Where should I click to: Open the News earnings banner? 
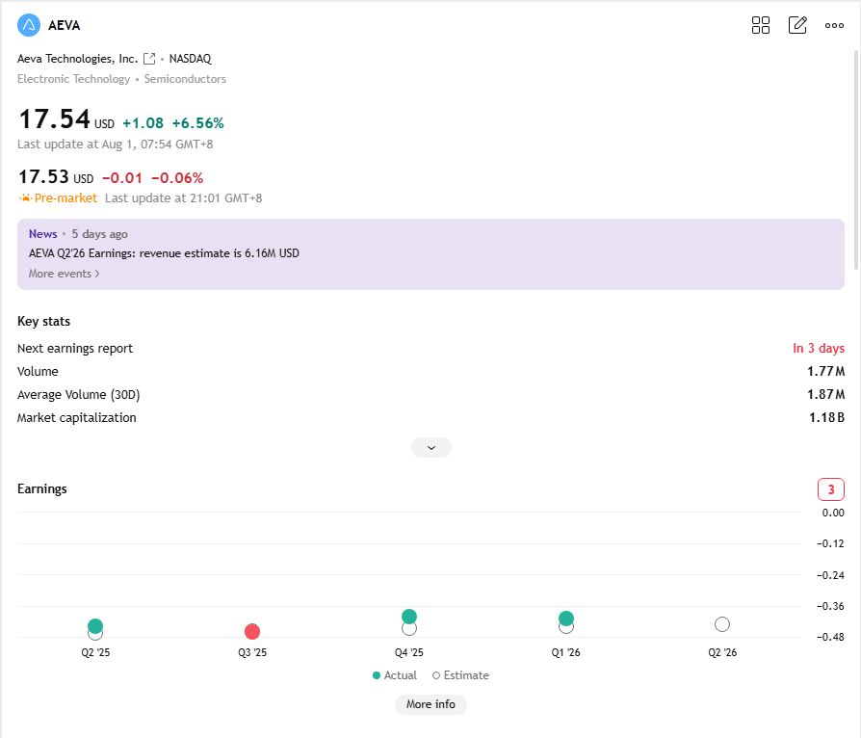click(x=430, y=254)
